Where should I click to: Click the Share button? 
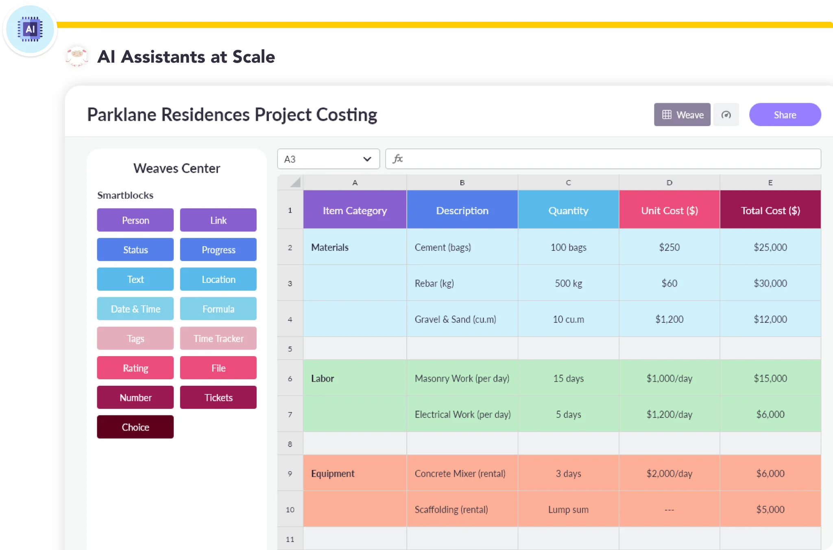(x=785, y=115)
